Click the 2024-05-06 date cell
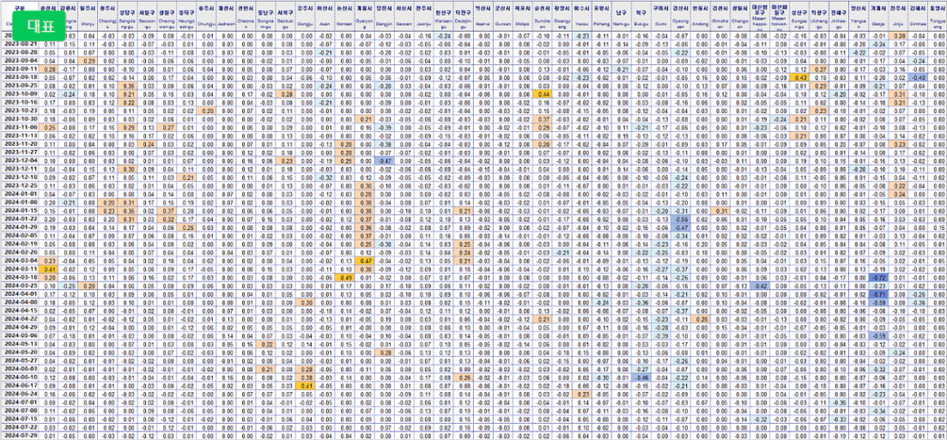The width and height of the screenshot is (947, 440). pos(21,336)
